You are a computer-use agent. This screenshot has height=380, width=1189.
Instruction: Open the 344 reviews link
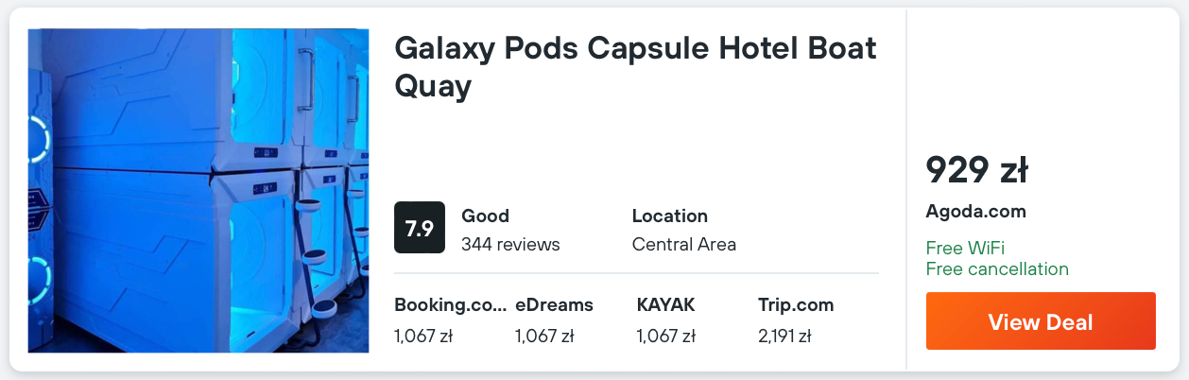(510, 244)
